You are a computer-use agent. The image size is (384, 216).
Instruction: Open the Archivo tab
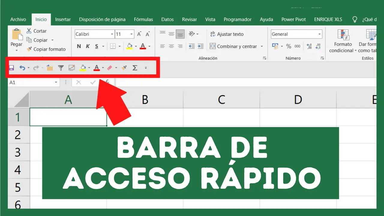tap(18, 19)
